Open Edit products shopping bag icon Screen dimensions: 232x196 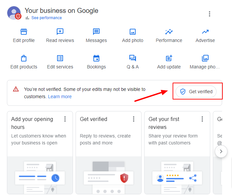[x=24, y=58]
